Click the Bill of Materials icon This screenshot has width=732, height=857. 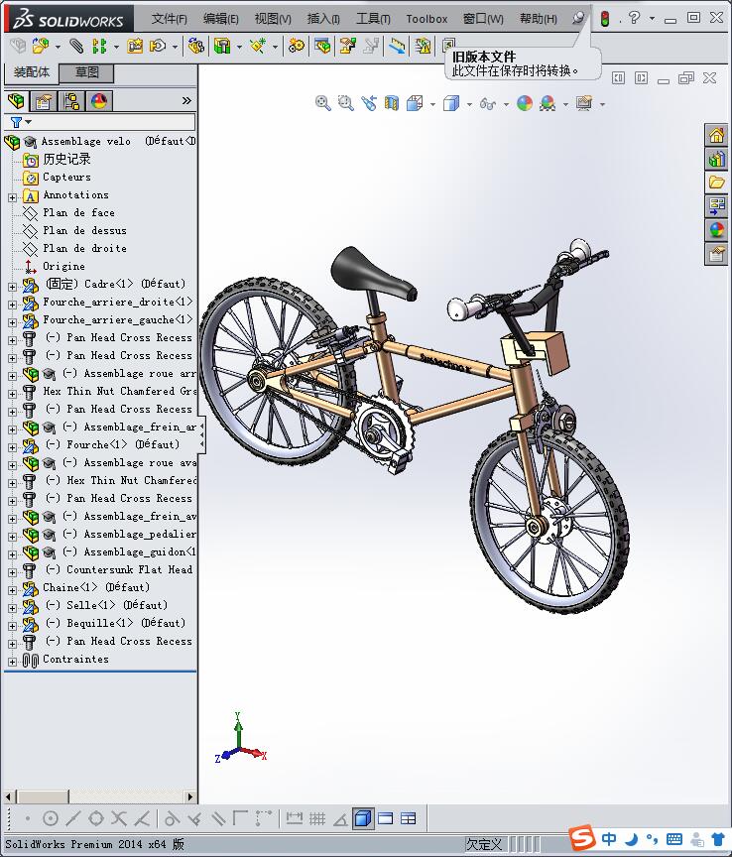[x=322, y=46]
